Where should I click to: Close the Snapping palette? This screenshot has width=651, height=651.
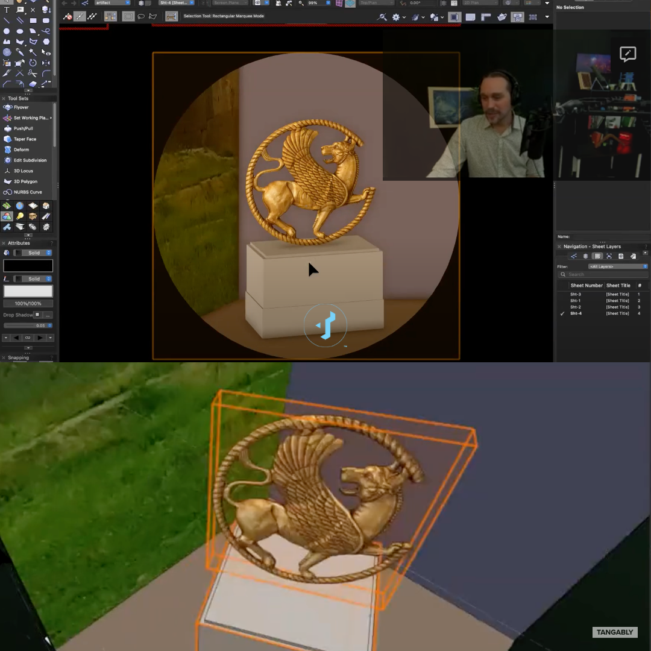point(4,358)
